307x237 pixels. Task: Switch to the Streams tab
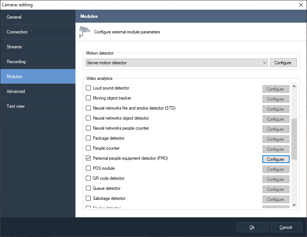(x=38, y=47)
